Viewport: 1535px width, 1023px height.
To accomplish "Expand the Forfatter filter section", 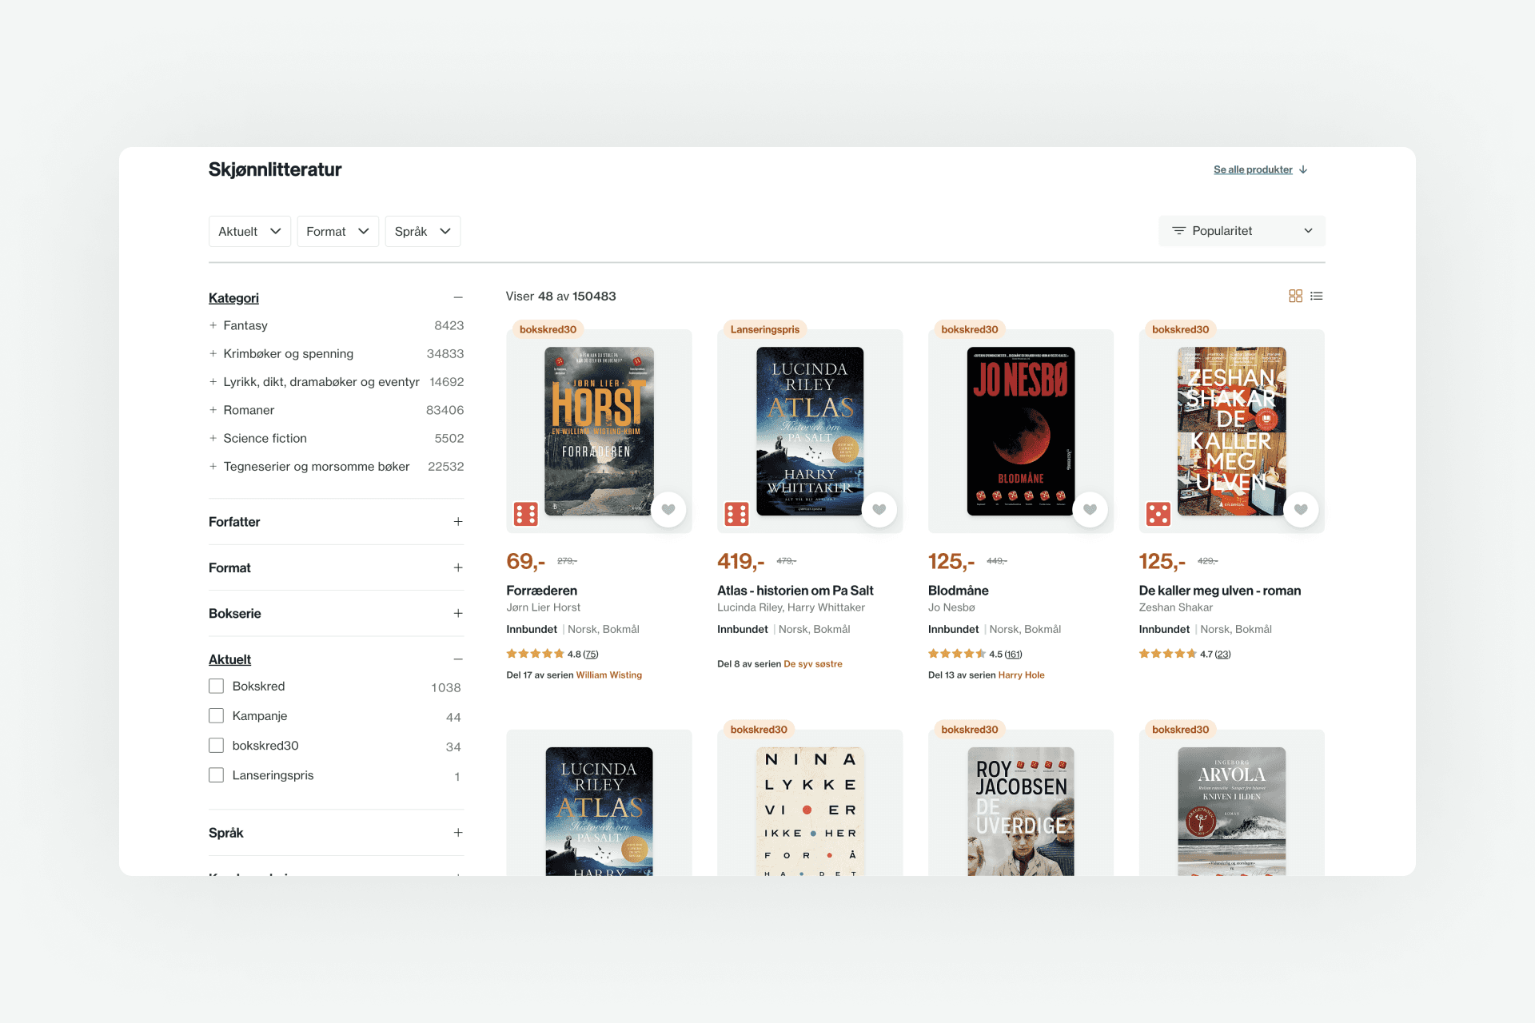I will pyautogui.click(x=458, y=522).
